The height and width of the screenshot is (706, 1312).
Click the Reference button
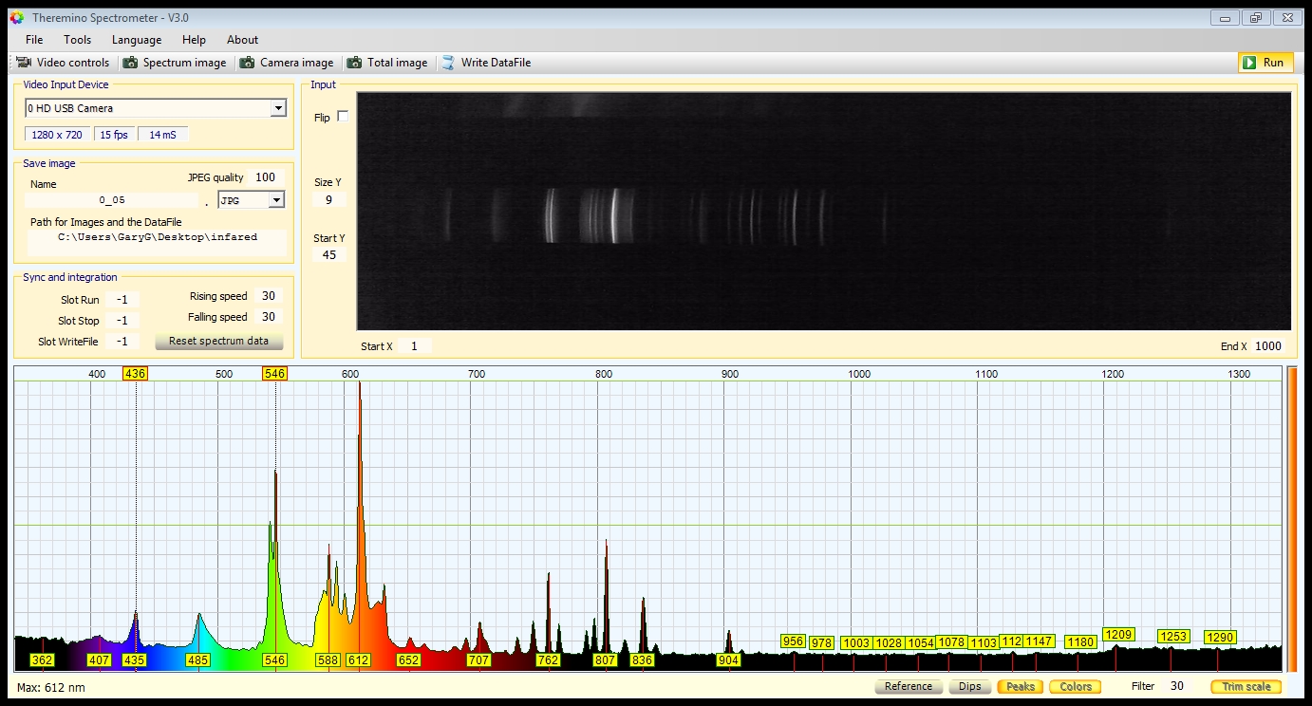click(908, 686)
